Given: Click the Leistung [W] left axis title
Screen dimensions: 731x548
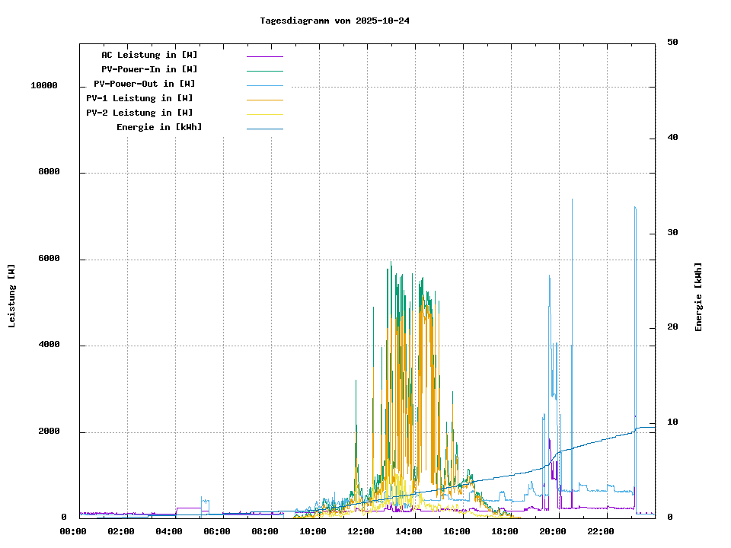Looking at the screenshot, I should coord(12,296).
